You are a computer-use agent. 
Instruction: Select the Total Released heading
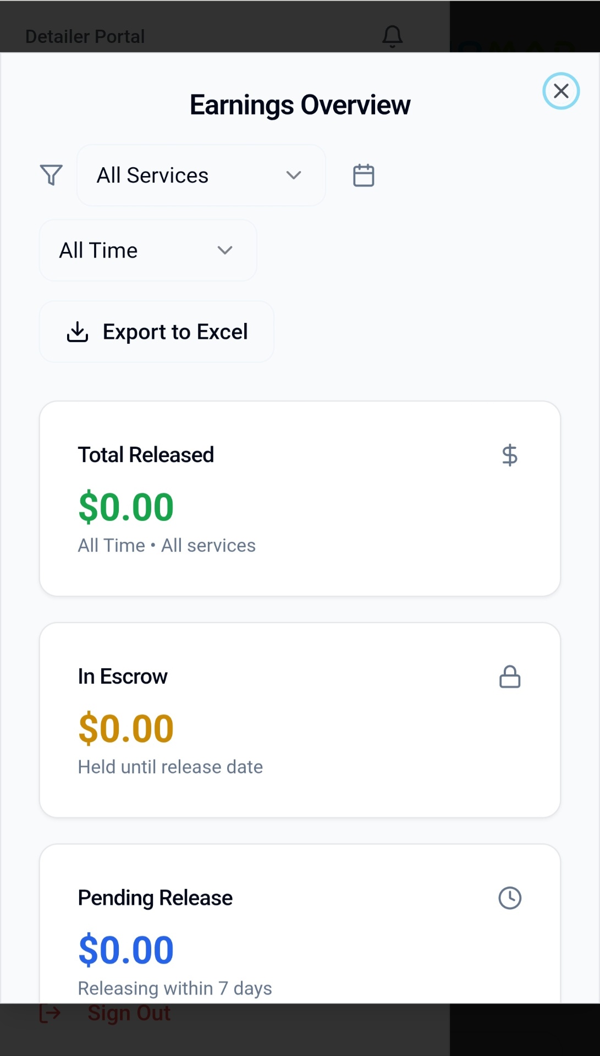(146, 455)
